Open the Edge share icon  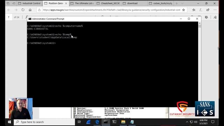pos(208,10)
